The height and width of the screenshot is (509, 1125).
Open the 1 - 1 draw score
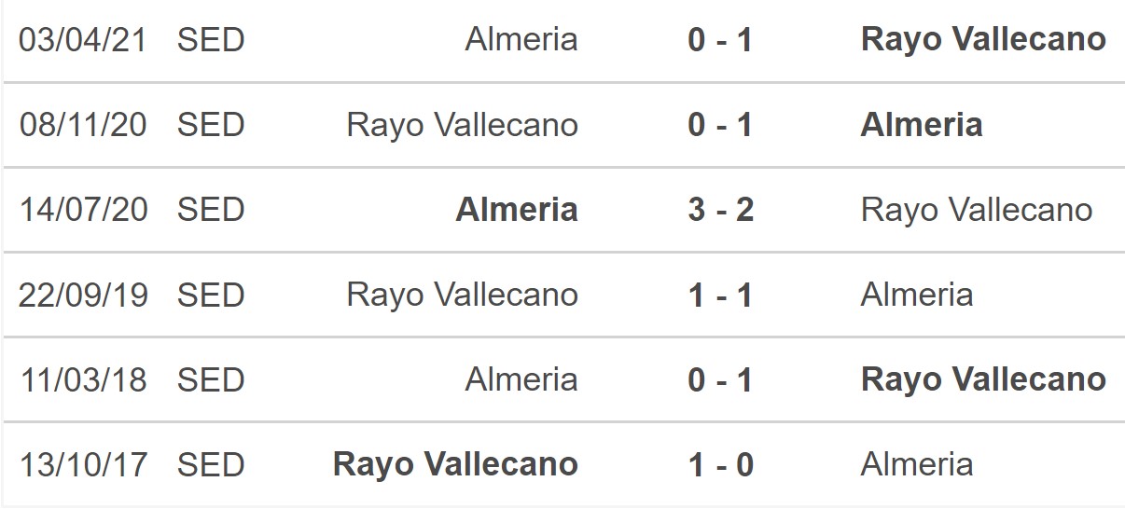coord(720,295)
